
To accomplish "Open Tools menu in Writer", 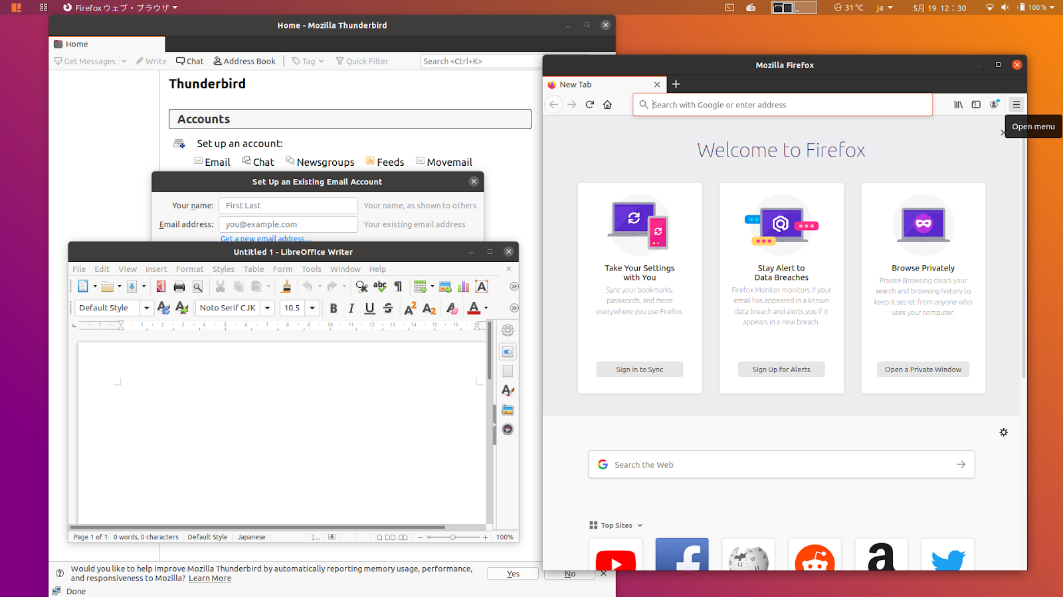I will (x=311, y=269).
